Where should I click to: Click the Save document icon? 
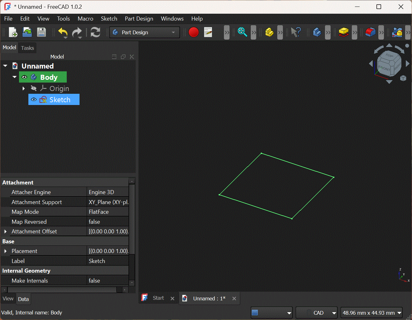point(41,32)
